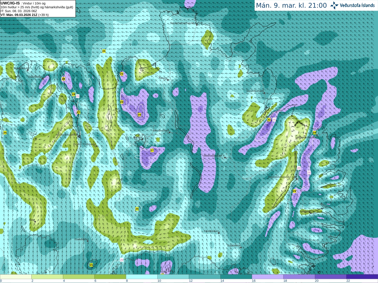378x283 pixels.
Task: Click the Mývatnsöræfi station label
Action: tap(161, 130)
